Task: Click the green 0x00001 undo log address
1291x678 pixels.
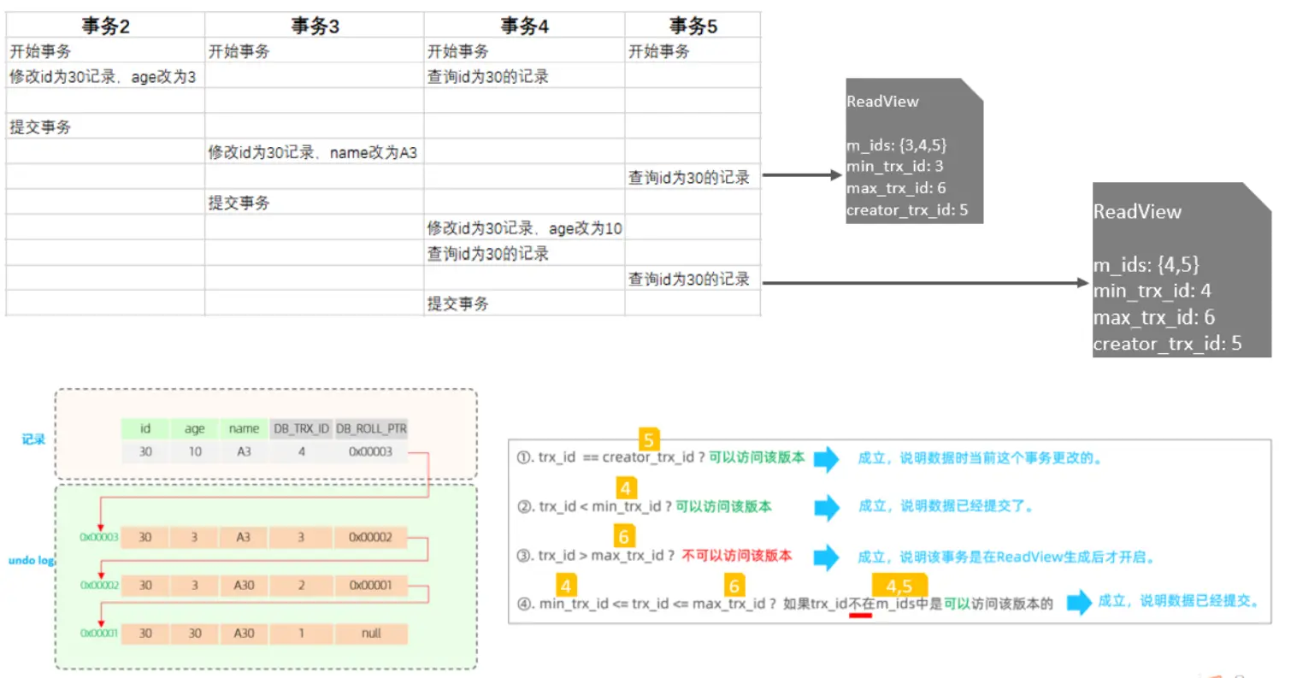Action: (98, 634)
